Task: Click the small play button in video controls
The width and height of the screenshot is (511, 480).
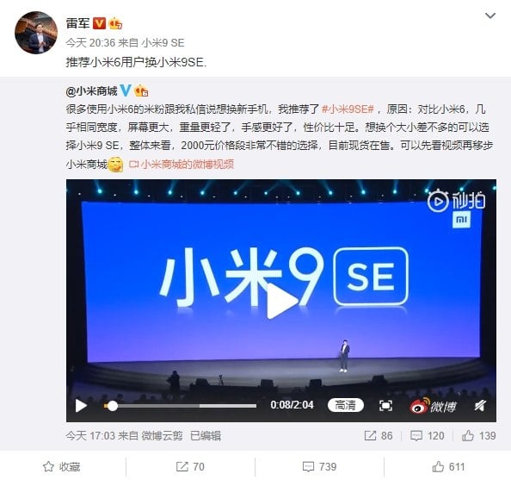Action: [x=81, y=406]
